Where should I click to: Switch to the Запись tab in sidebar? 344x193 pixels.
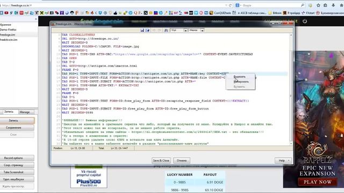point(9,112)
